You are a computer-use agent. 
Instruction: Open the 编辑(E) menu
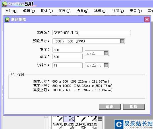(29, 11)
